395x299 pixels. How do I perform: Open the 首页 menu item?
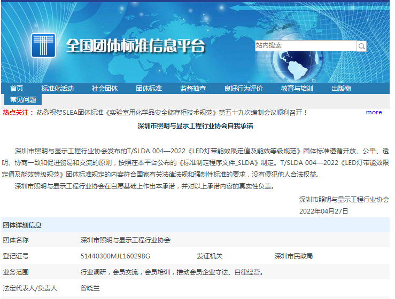[17, 88]
